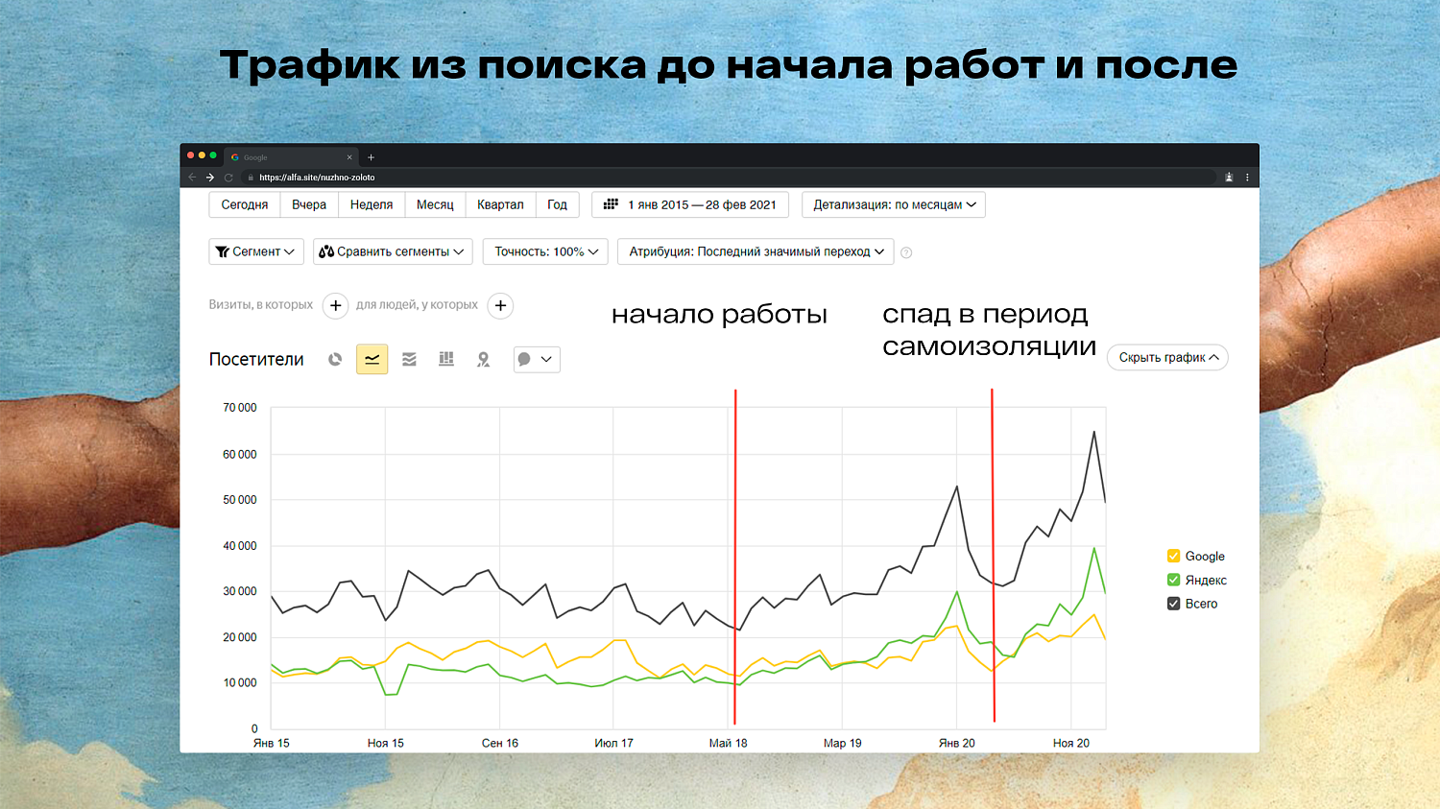Screen dimensions: 1440x809
Task: Open the Детализация: по месяцам dropdown
Action: pos(893,204)
